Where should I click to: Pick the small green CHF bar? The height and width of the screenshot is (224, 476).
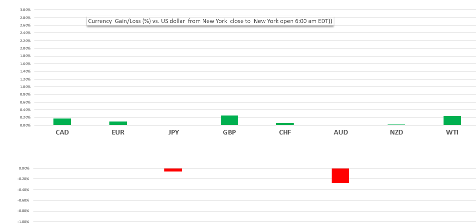coord(285,124)
